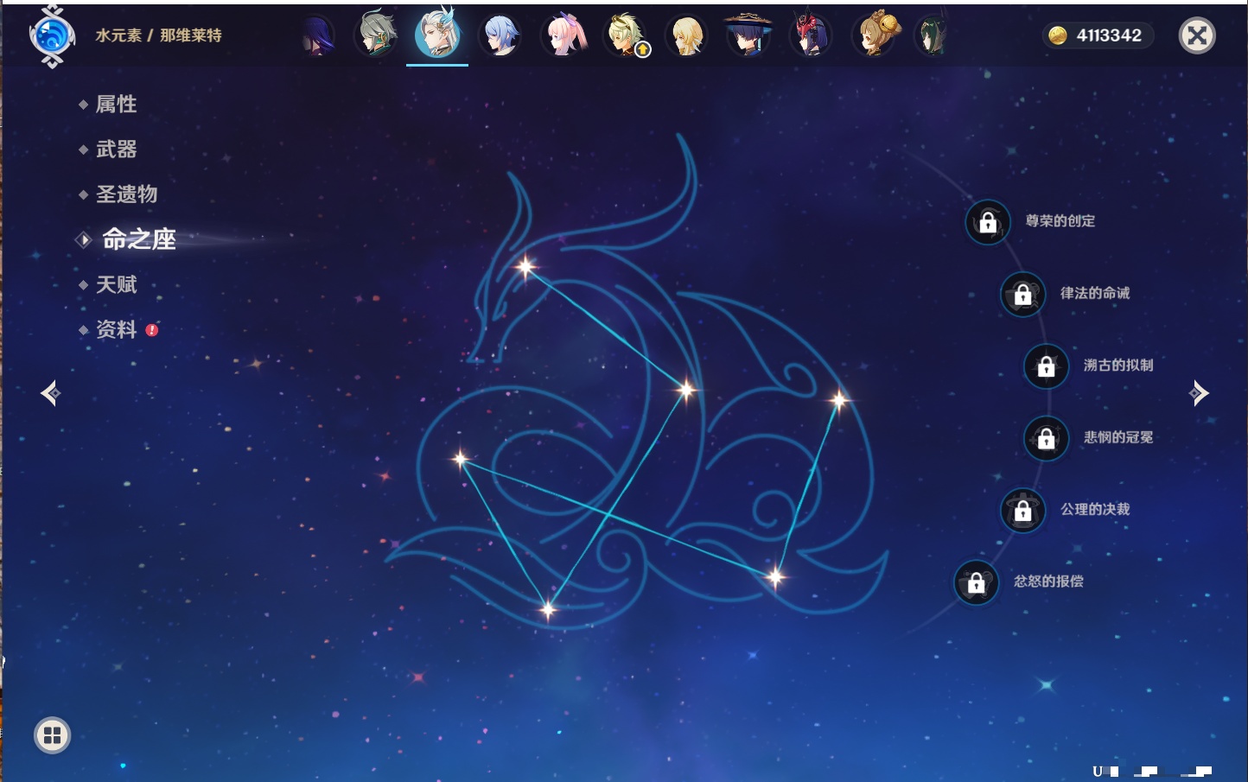The height and width of the screenshot is (782, 1248).
Task: Go to next character with right arrow
Action: 1199,393
